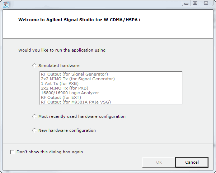Choose 1 Ant Tx (for PXB) item
Image resolution: width=216 pixels, height=173 pixels.
pos(60,83)
